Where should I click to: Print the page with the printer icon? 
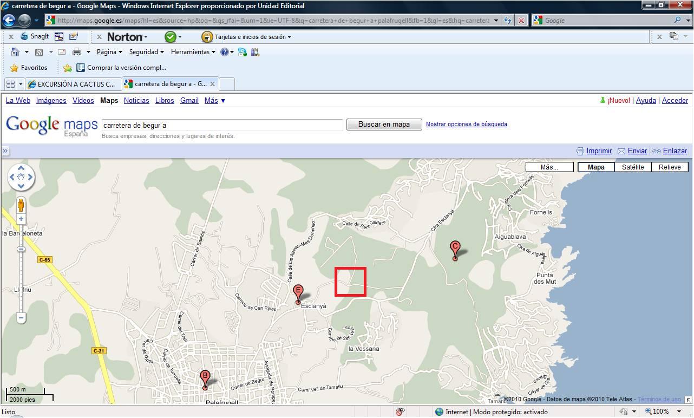(77, 52)
